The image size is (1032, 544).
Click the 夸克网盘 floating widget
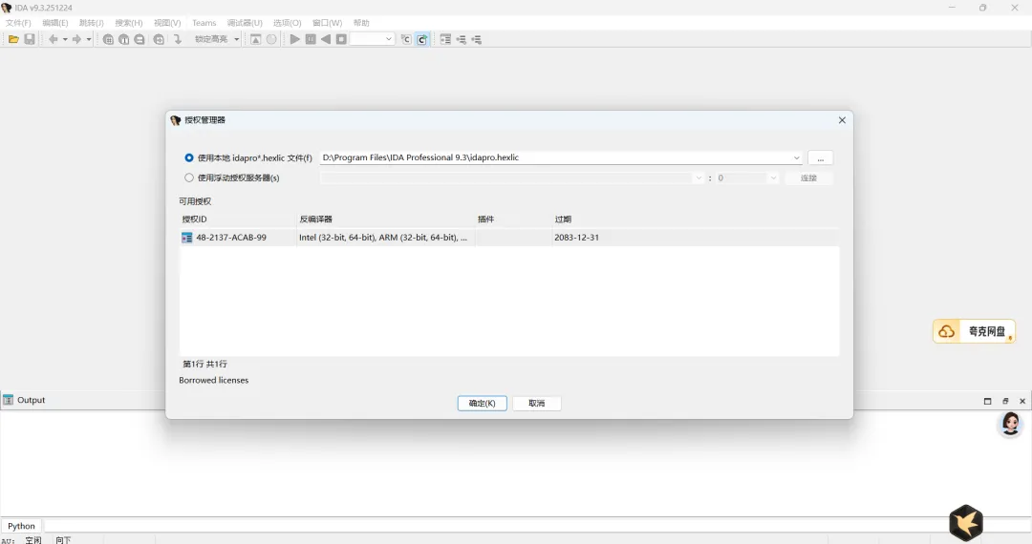974,331
